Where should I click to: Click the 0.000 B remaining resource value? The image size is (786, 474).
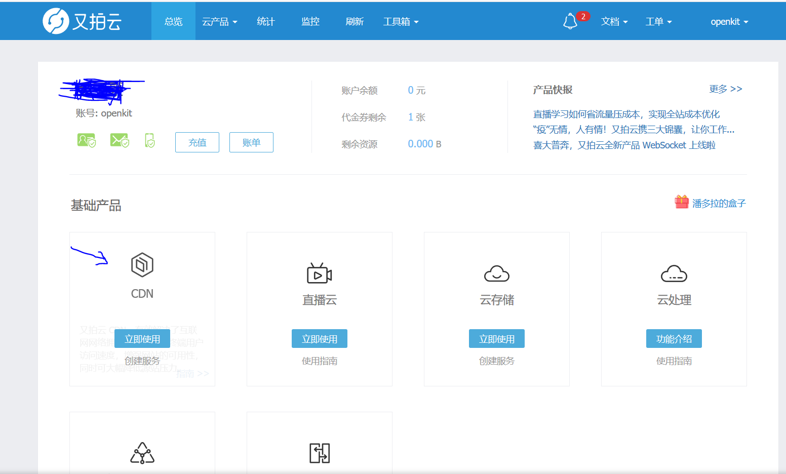(x=424, y=144)
